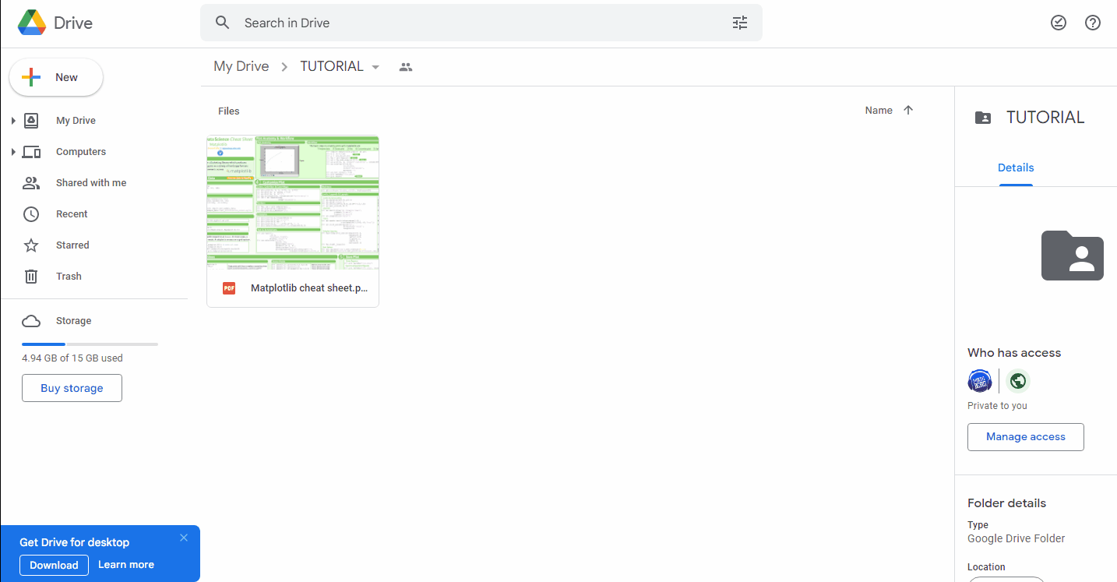
Task: Click the share folder people icon beside TUTORIAL
Action: point(405,66)
